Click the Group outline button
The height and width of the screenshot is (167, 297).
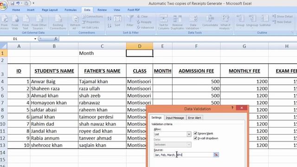point(240,21)
